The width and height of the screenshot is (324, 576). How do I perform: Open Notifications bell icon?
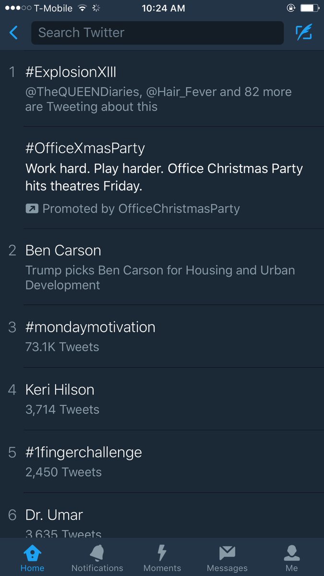97,552
